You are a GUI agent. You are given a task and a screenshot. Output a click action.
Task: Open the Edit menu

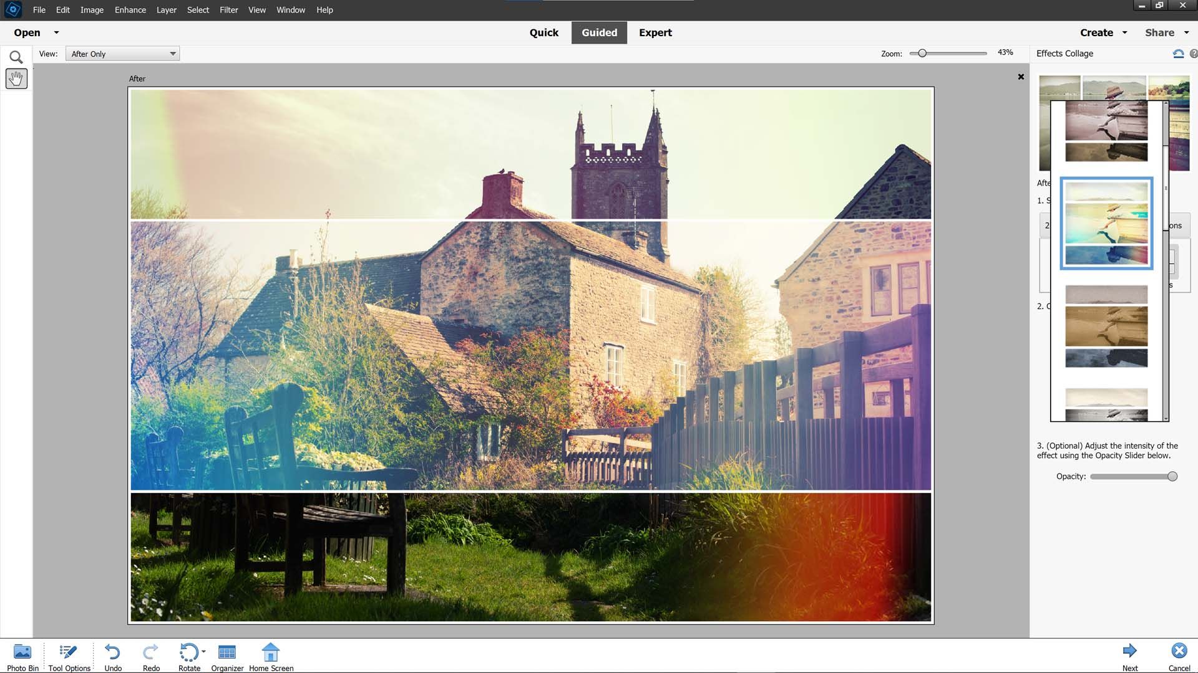click(62, 10)
